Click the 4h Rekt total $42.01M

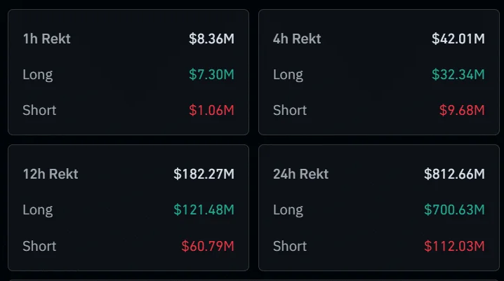(x=458, y=39)
